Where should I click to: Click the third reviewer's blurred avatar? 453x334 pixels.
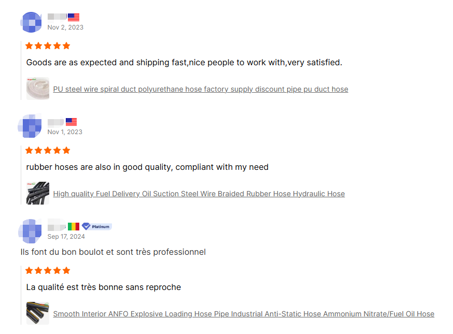coord(30,231)
